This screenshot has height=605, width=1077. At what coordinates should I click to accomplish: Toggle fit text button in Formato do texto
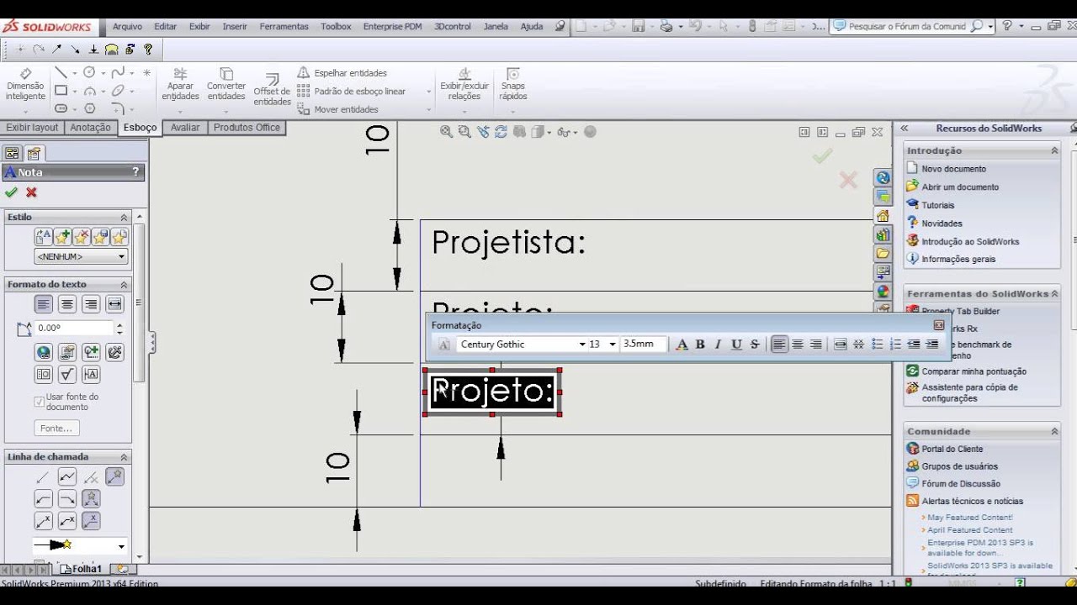[114, 304]
